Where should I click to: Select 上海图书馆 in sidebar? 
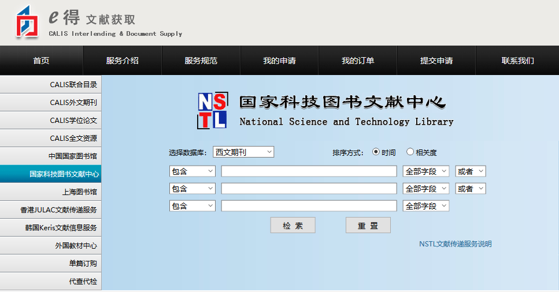coord(51,192)
